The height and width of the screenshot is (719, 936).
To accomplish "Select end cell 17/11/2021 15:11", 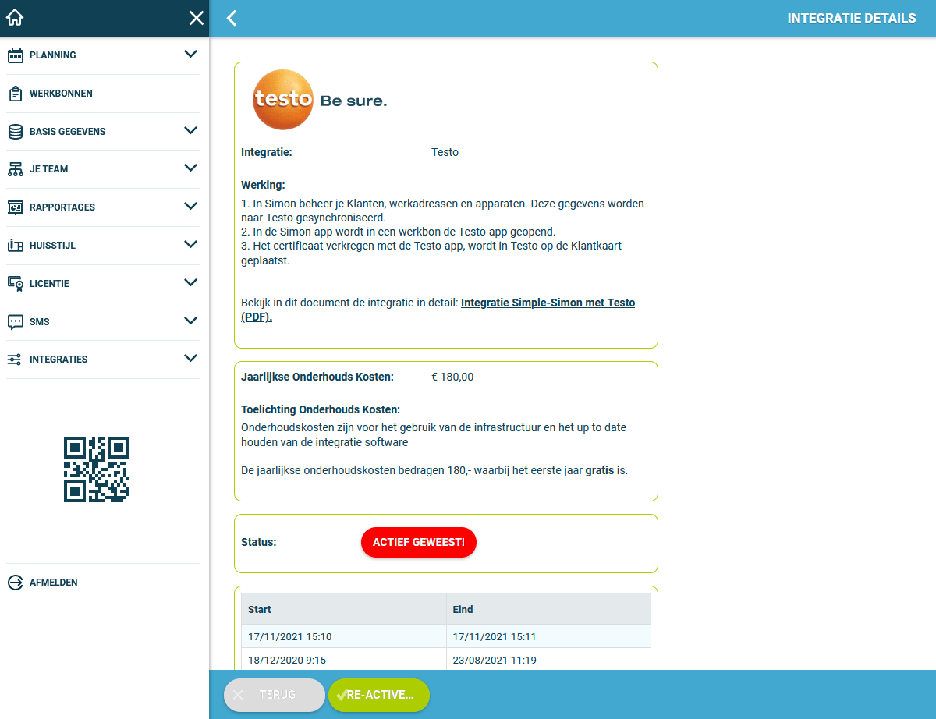I will [548, 636].
